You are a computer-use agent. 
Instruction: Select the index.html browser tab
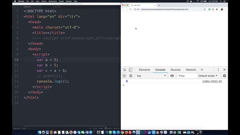143,5
